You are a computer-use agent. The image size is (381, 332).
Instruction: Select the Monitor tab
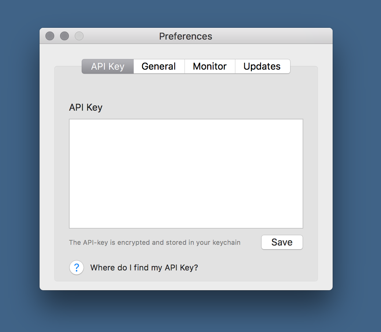tap(210, 66)
